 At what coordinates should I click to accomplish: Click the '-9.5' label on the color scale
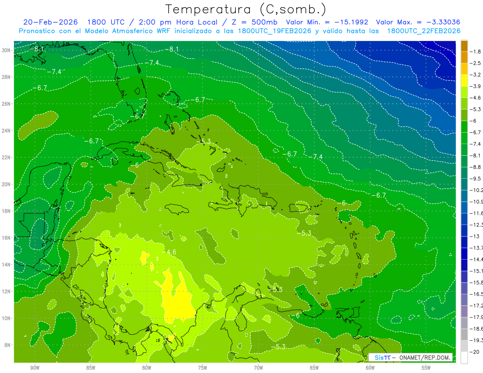point(476,178)
